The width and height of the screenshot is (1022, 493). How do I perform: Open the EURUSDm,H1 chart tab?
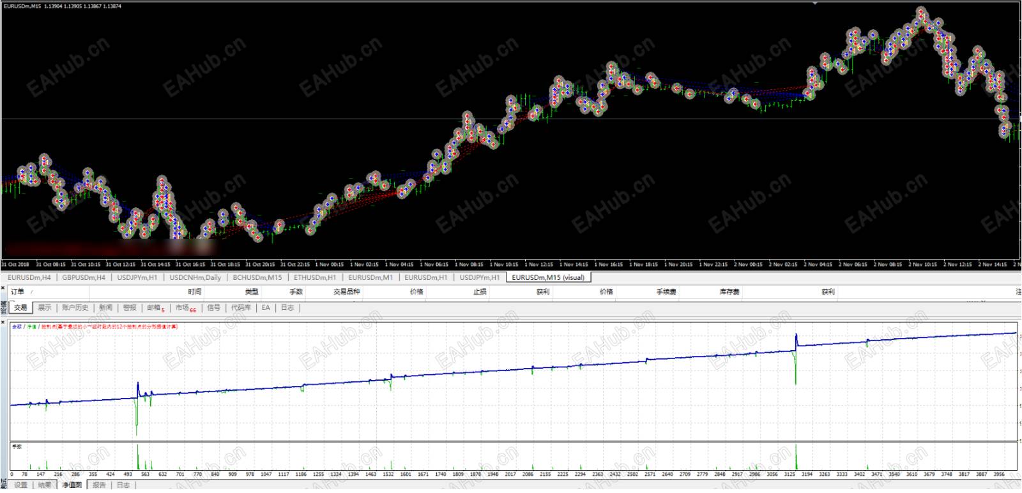(x=426, y=277)
